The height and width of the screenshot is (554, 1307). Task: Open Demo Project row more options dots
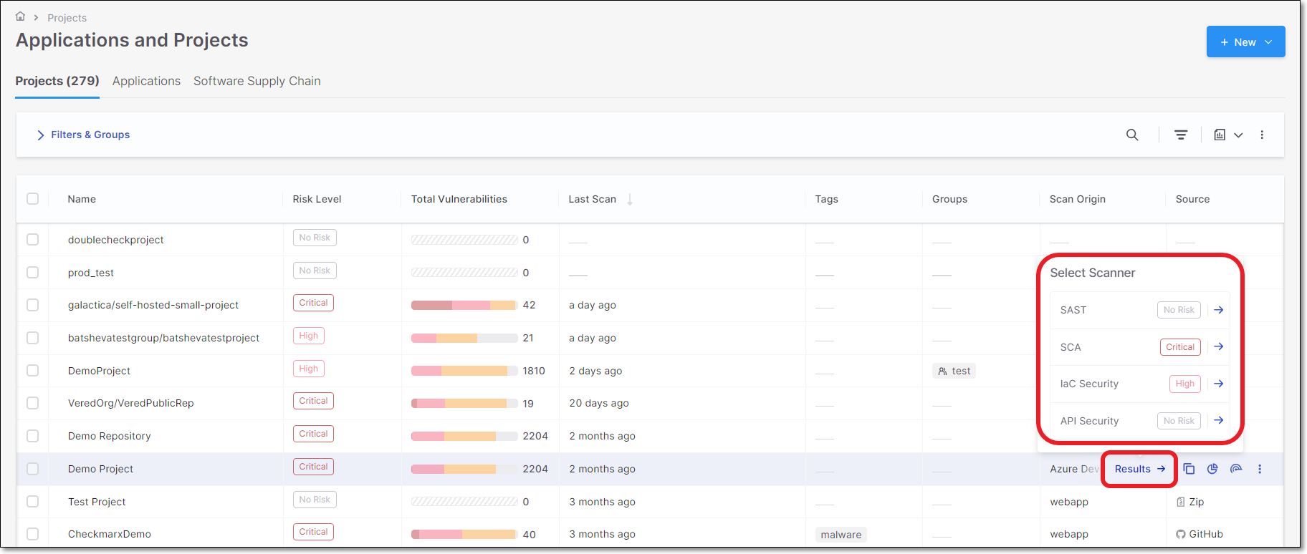point(1260,469)
